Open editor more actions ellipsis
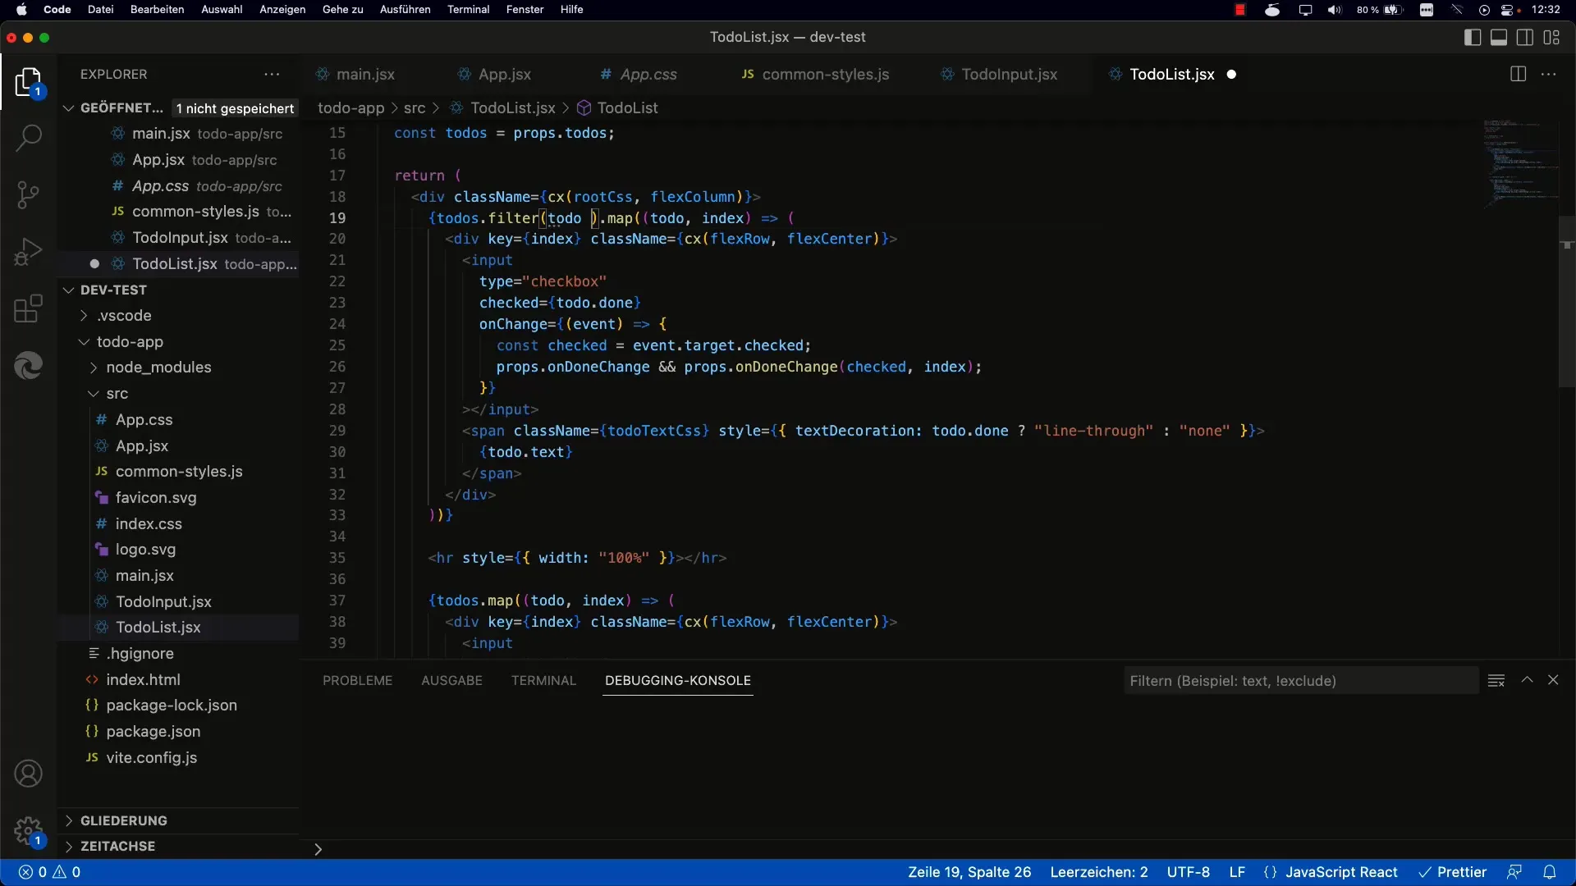 tap(1549, 74)
